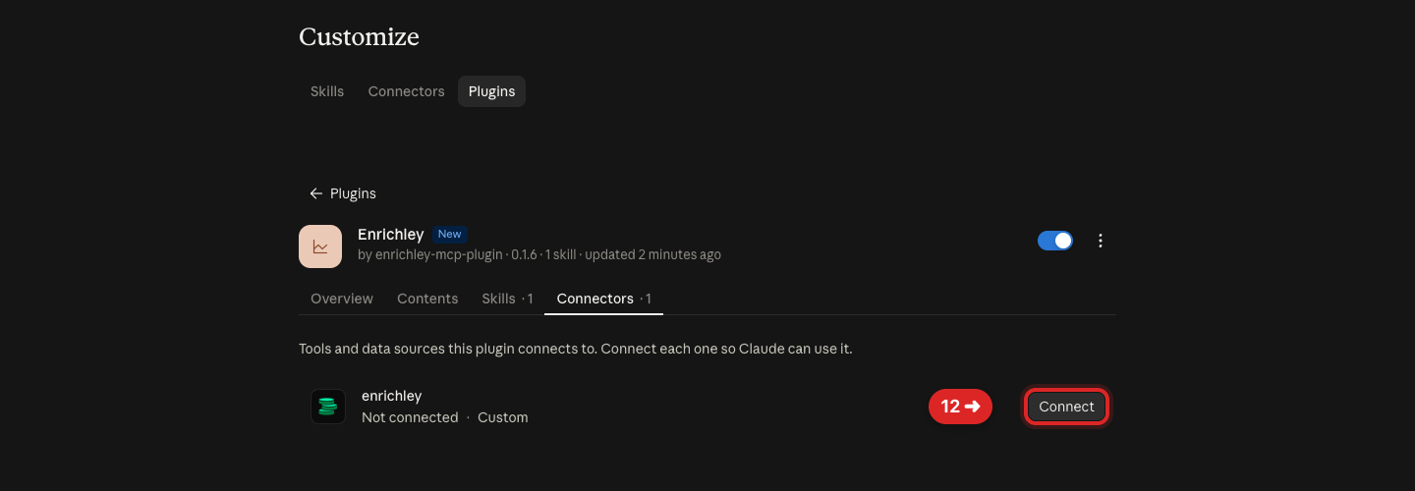Open the plugin Overview tab
The width and height of the screenshot is (1415, 491).
[x=342, y=299]
